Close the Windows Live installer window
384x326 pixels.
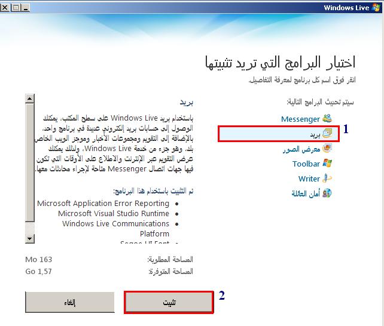6,8
